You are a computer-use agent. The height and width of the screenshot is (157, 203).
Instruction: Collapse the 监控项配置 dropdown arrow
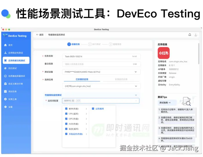pyautogui.click(x=136, y=101)
